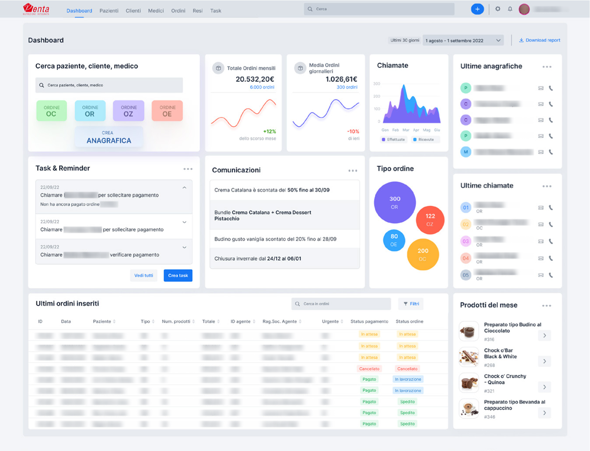Click the Cerca in ordini search field
This screenshot has height=451, width=590.
[341, 304]
